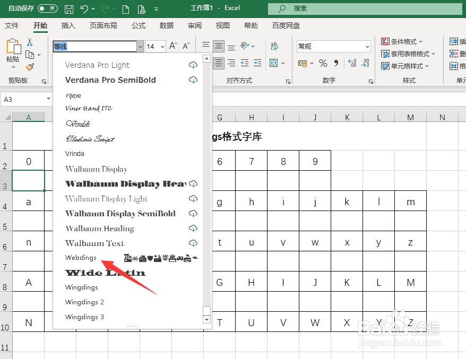Click Increase Font Size icon
The width and height of the screenshot is (466, 359).
173,46
